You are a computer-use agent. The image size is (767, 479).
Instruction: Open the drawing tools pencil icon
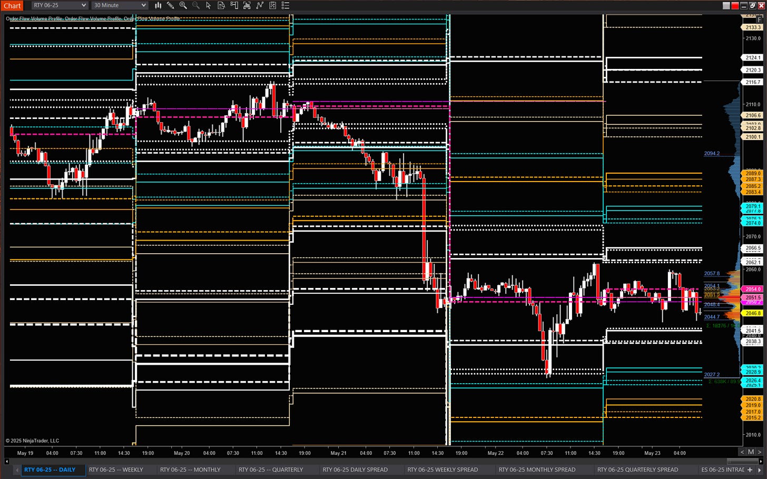point(171,5)
